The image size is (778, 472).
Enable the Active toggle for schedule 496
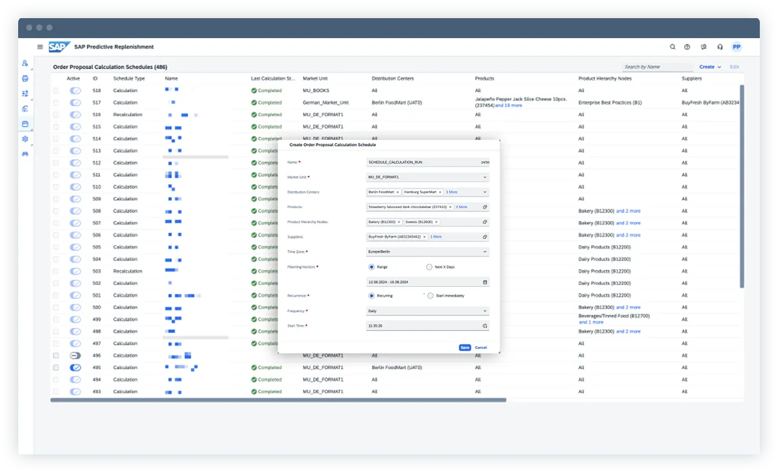tap(75, 355)
